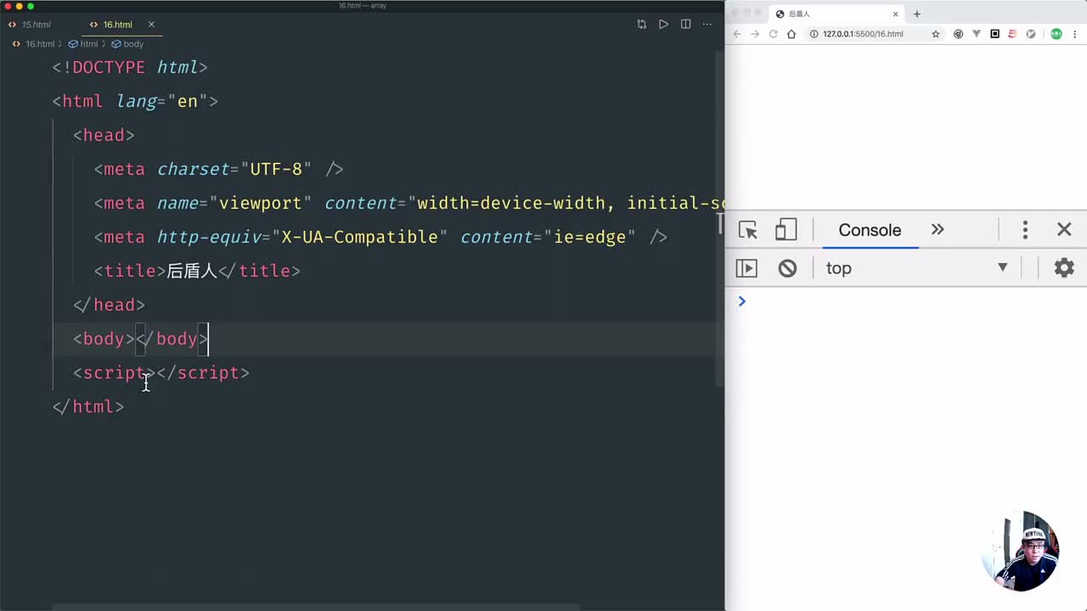Image resolution: width=1087 pixels, height=611 pixels.
Task: Click the editor horizontal scrollbar
Action: [x=316, y=608]
